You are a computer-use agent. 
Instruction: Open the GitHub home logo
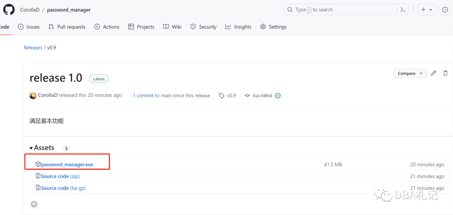[x=9, y=10]
